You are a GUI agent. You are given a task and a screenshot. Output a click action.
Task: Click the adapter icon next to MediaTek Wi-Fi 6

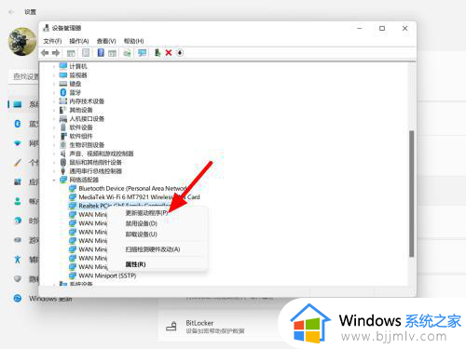pyautogui.click(x=73, y=197)
